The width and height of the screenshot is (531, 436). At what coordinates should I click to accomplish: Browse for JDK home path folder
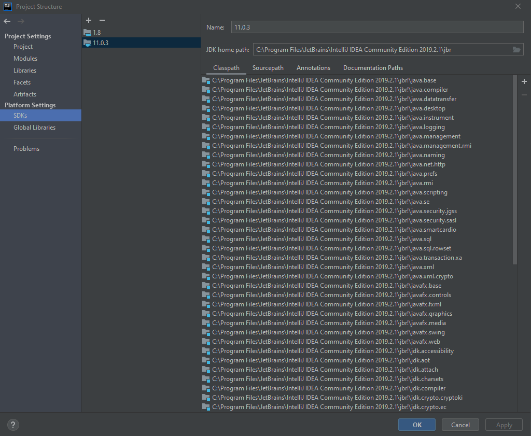coord(516,50)
